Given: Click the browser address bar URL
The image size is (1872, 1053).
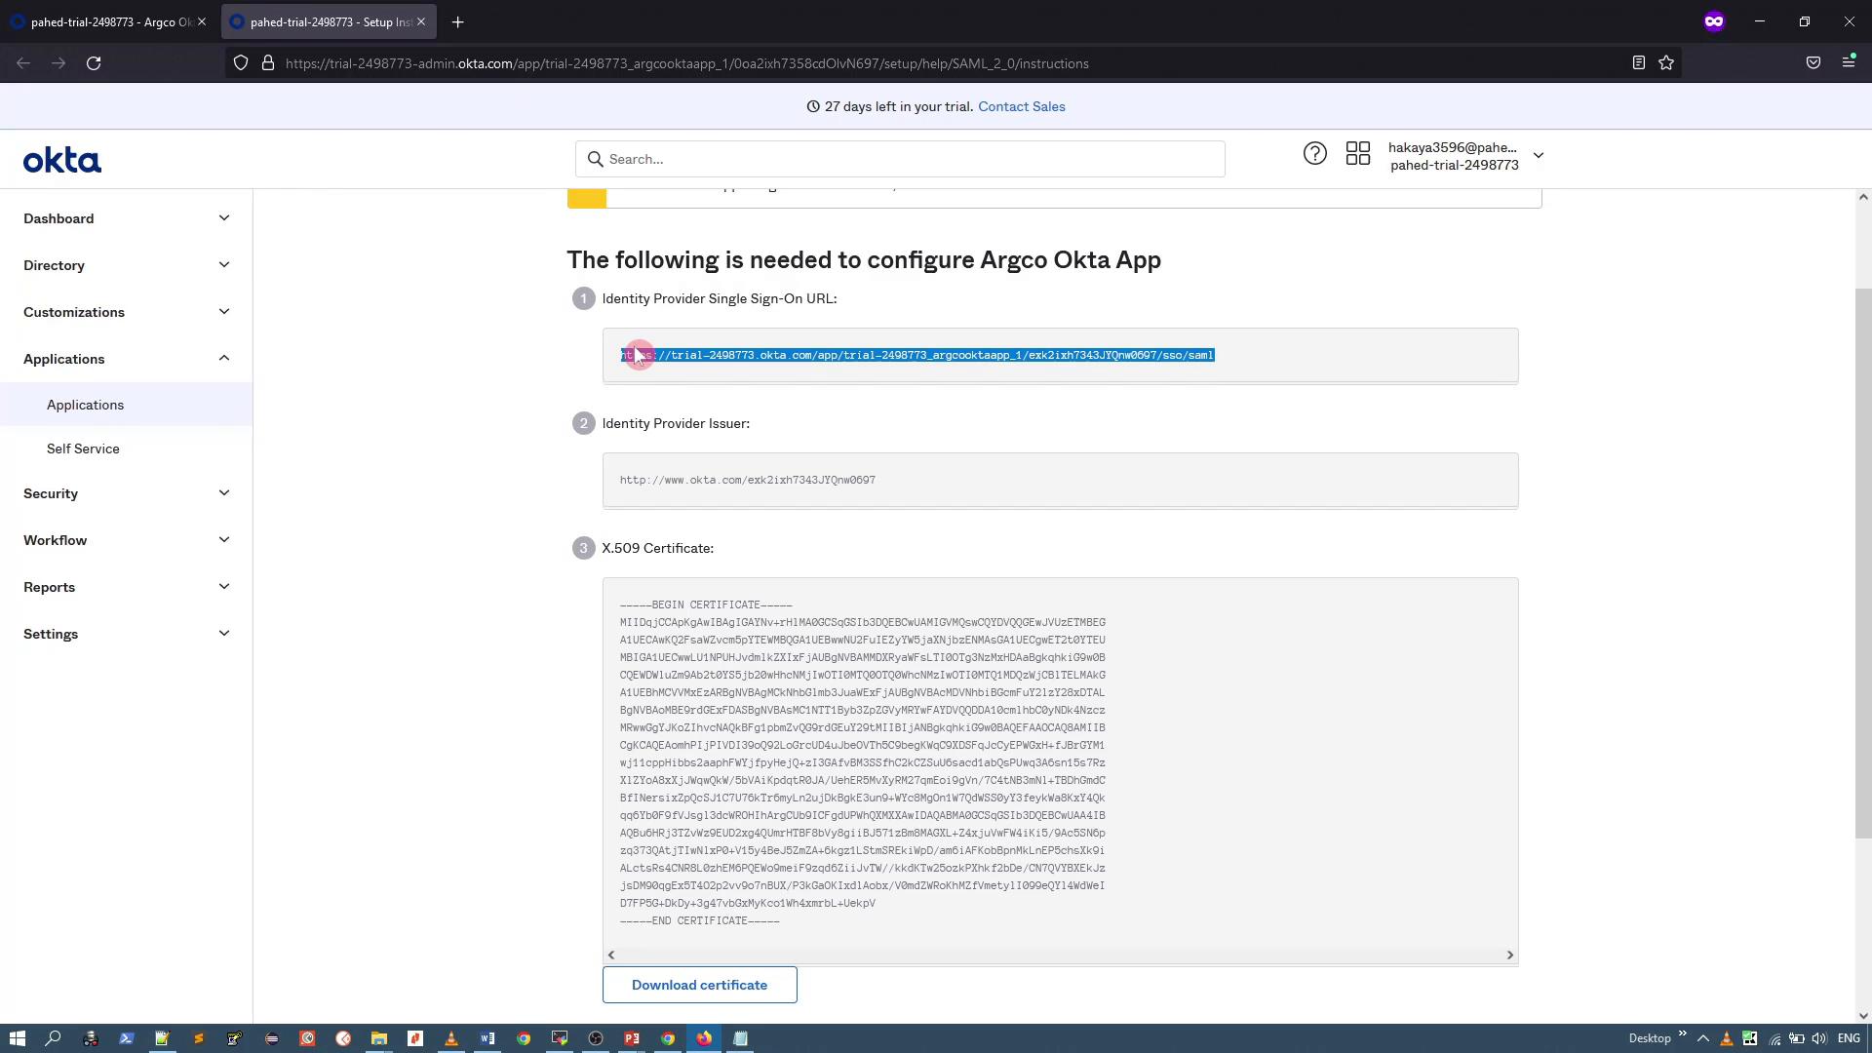Looking at the screenshot, I should point(687,63).
